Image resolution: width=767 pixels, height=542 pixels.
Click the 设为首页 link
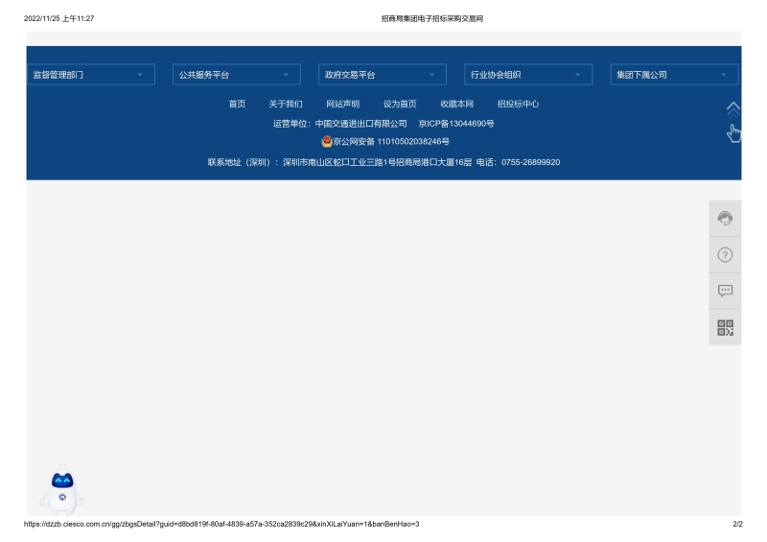point(400,104)
